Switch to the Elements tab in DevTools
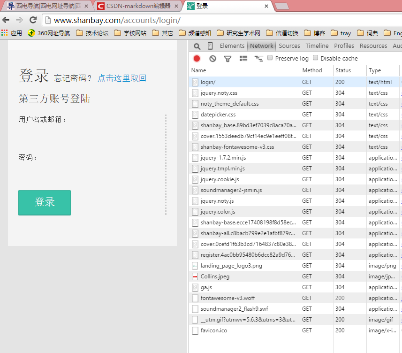Viewport: 402px width, 353px height. point(232,46)
